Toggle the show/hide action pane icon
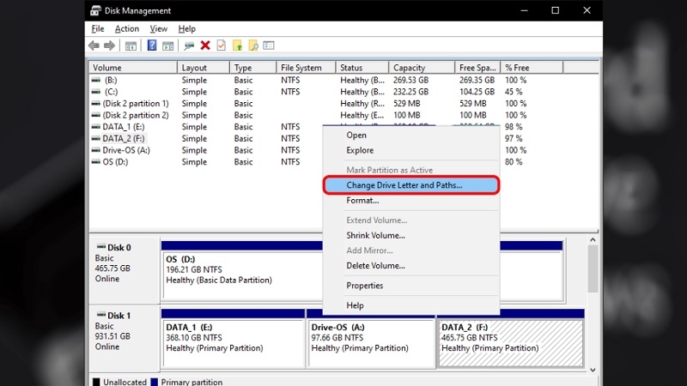This screenshot has width=687, height=386. (x=167, y=45)
